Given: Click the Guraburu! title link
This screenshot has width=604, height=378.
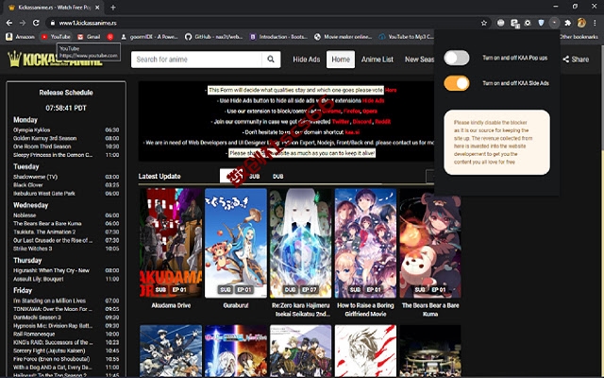Looking at the screenshot, I should (x=236, y=305).
